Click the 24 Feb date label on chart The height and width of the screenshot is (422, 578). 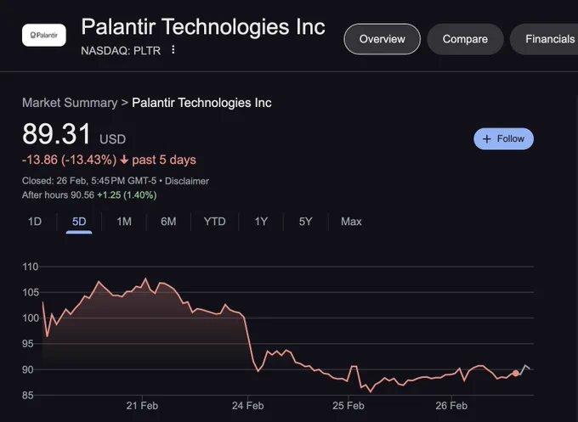point(247,406)
